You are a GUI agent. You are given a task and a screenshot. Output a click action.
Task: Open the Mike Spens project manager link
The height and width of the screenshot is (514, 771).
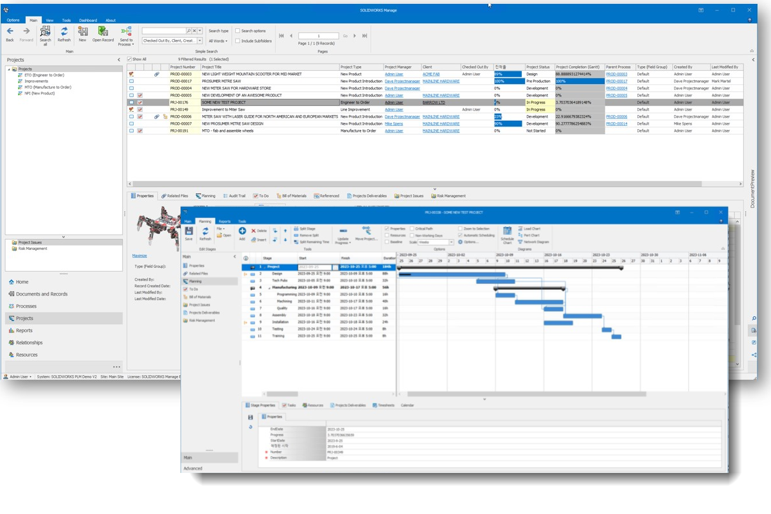(x=394, y=123)
